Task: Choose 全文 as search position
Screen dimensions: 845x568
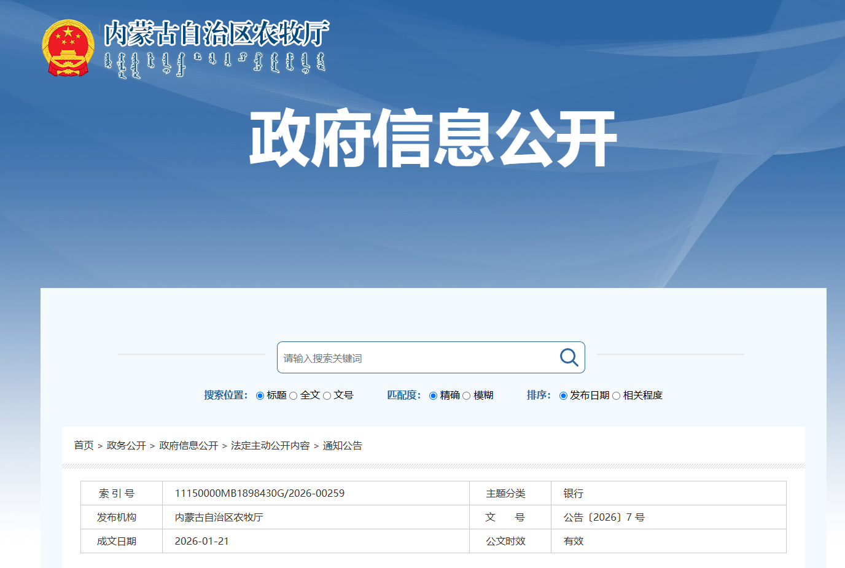Action: tap(294, 395)
